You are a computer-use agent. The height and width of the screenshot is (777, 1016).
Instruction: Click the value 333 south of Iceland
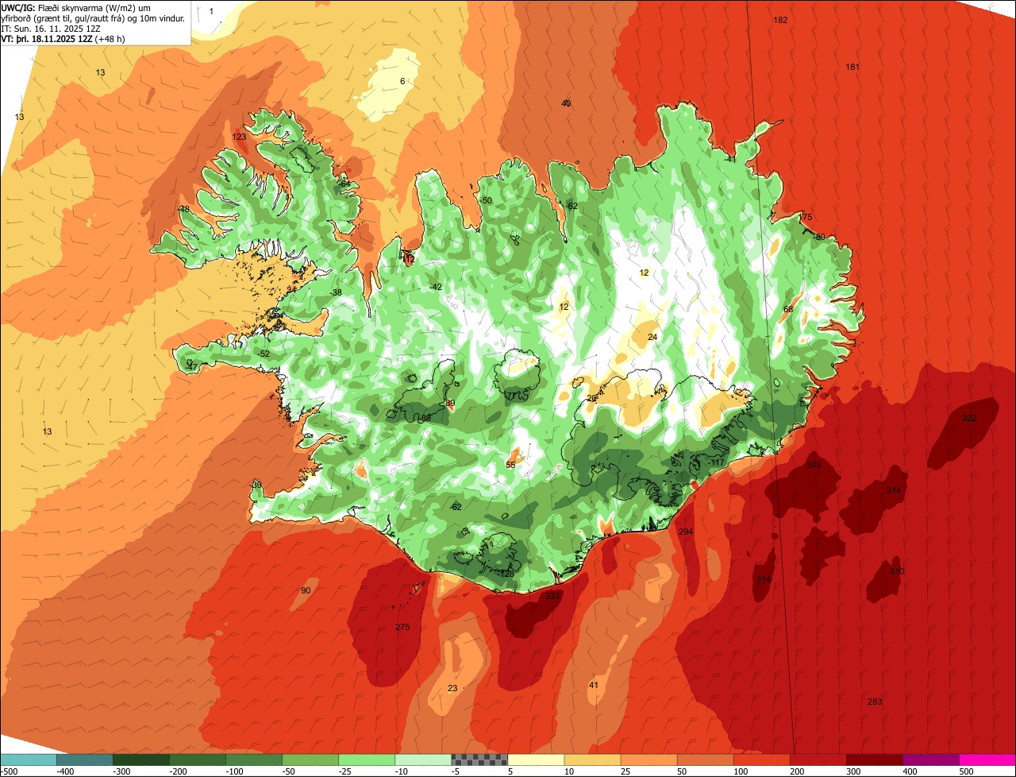coord(552,595)
